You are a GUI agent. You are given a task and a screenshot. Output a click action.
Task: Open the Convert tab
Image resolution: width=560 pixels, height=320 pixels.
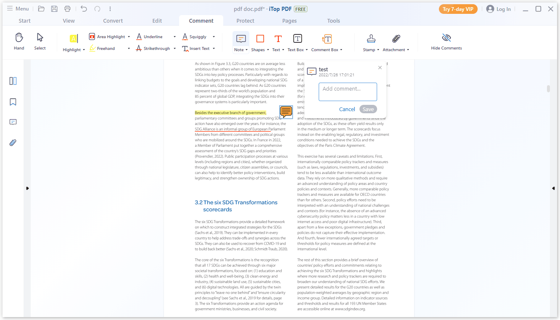coord(113,21)
